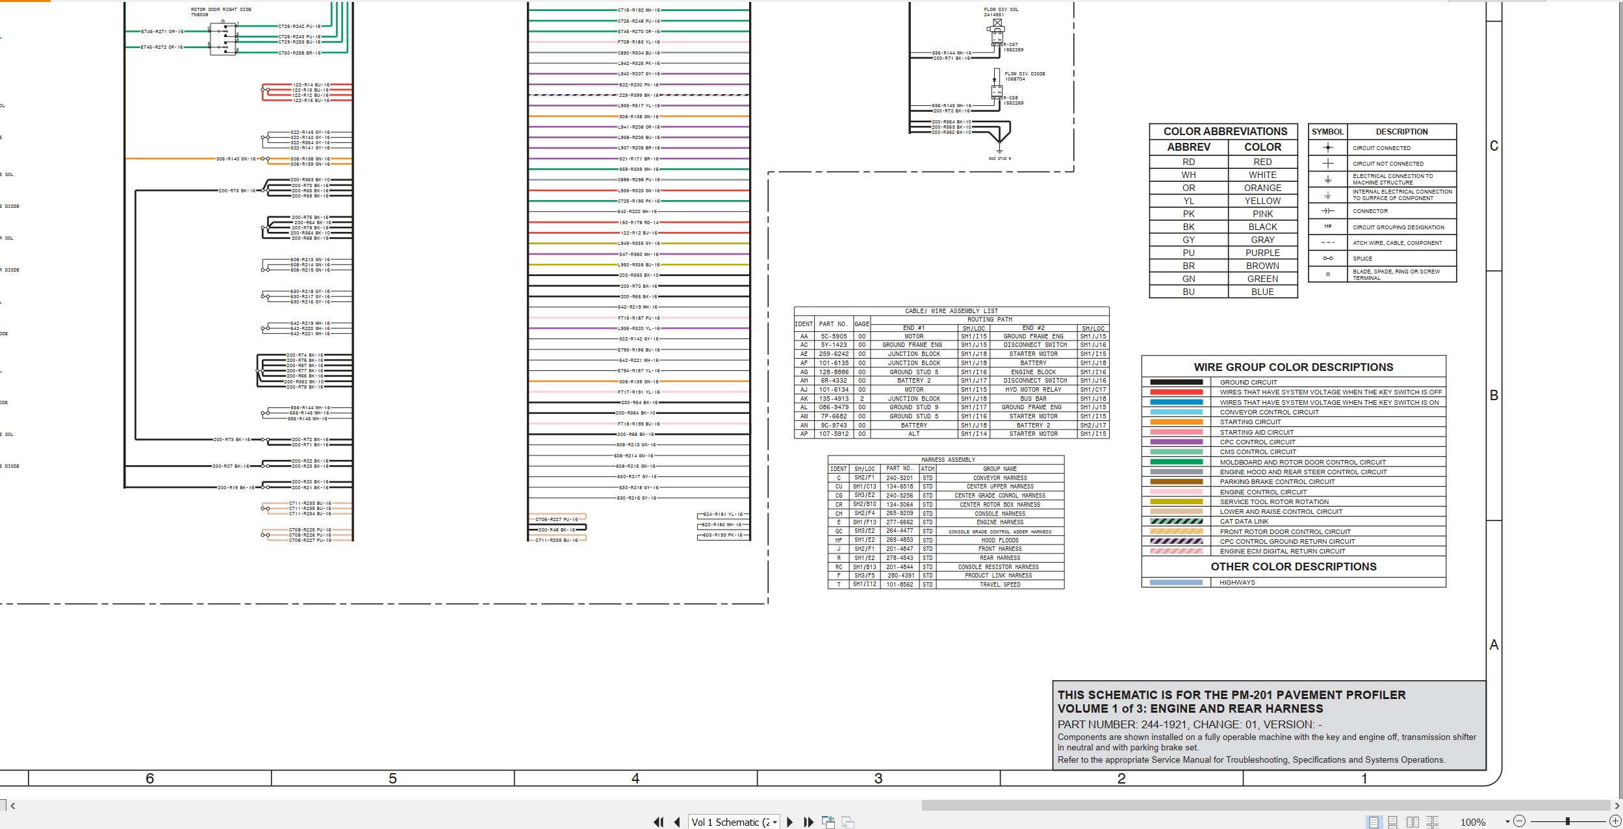Click the striped CAT Data Link swatch
The height and width of the screenshot is (829, 1623).
click(1176, 521)
